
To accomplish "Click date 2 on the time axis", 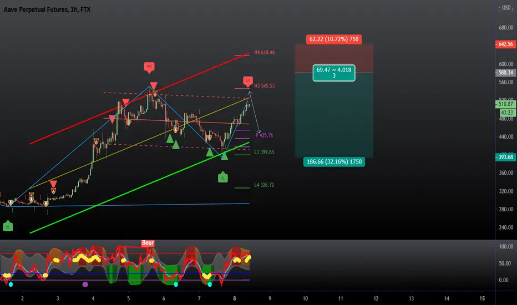I will (22, 298).
